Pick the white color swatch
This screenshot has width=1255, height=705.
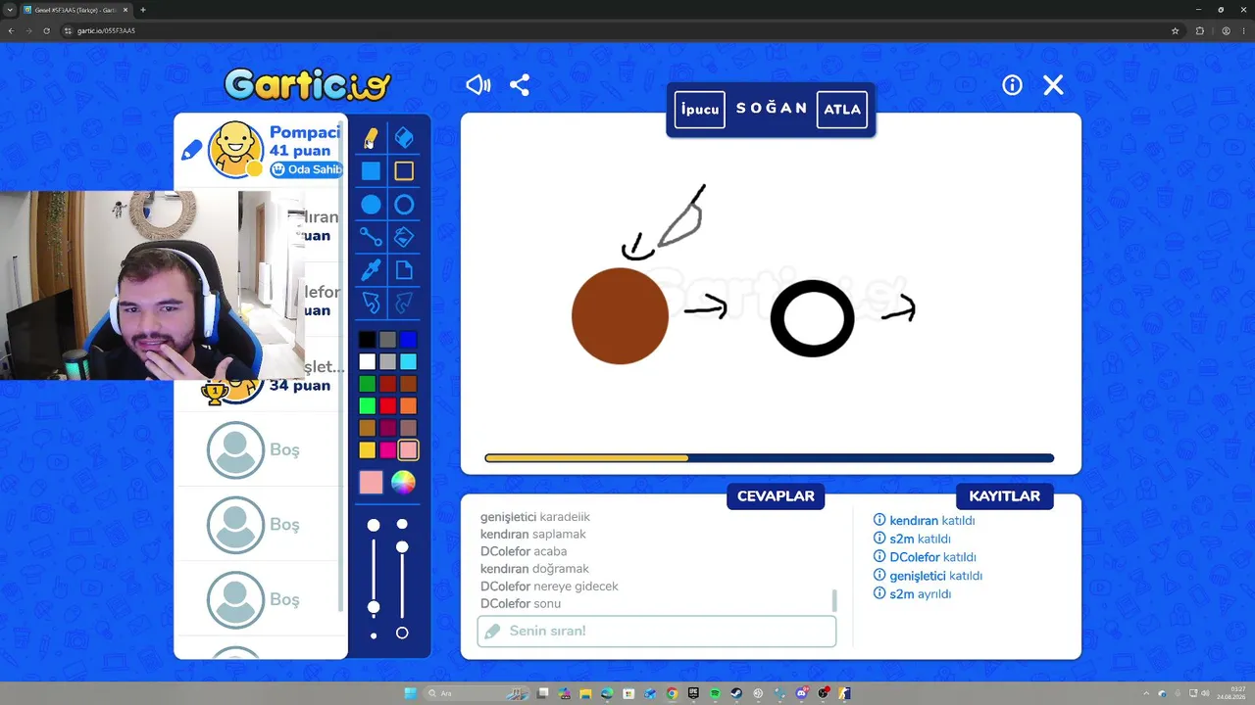click(367, 362)
